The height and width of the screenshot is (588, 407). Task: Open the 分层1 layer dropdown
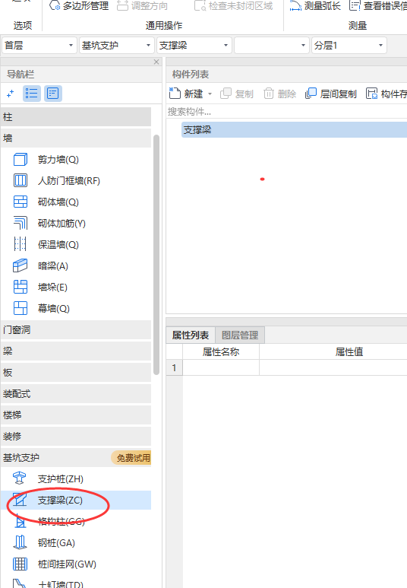coord(349,46)
